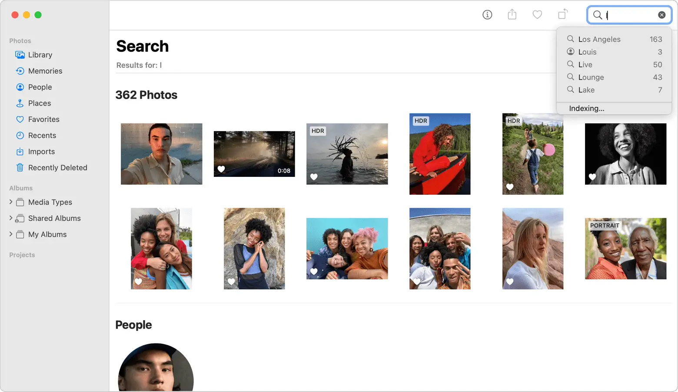This screenshot has width=678, height=392.
Task: Unfavorite the black-and-white smiling portrait photo
Action: point(592,177)
